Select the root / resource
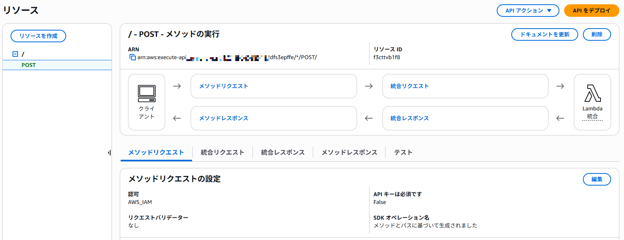 click(x=23, y=54)
